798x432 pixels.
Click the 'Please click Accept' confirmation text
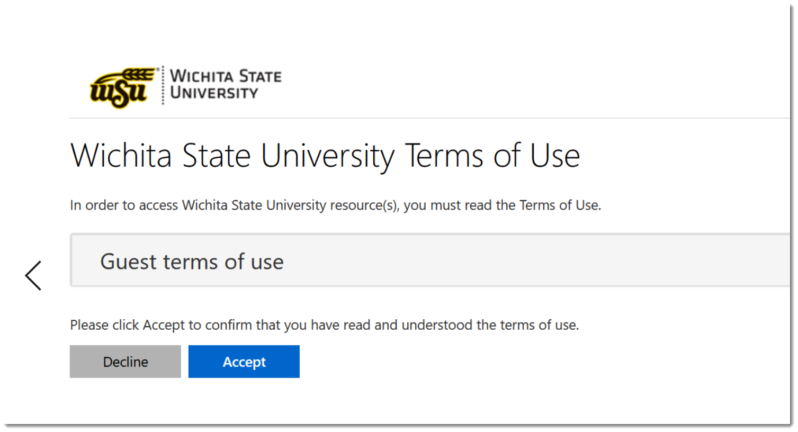(x=325, y=325)
